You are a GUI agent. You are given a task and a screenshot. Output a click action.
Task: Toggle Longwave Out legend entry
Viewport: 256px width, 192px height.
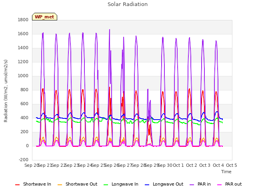pos(164,184)
